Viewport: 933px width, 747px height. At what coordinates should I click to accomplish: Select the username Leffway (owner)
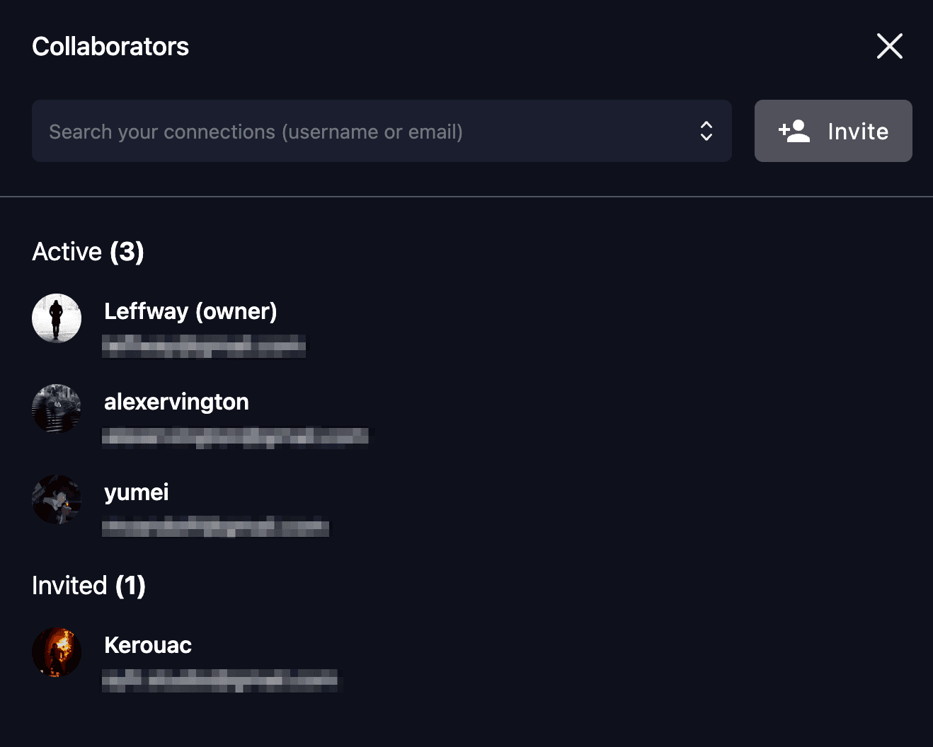pyautogui.click(x=190, y=311)
